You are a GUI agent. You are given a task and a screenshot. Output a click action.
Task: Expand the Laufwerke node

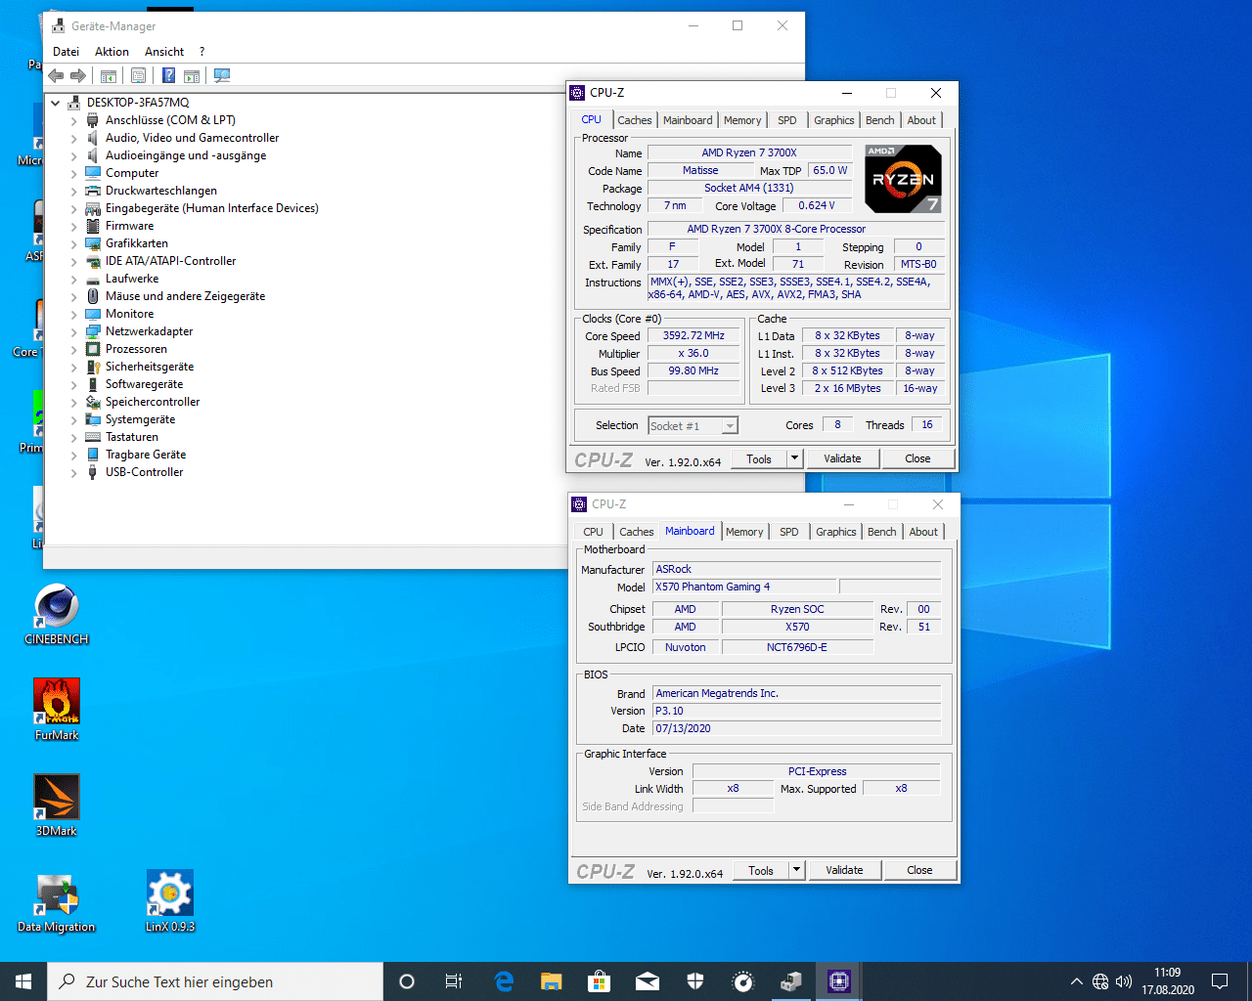[x=73, y=279]
